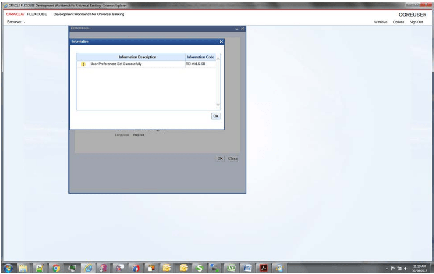This screenshot has width=434, height=274.
Task: Open the red-blue circular taskbar application
Action: pos(135,268)
